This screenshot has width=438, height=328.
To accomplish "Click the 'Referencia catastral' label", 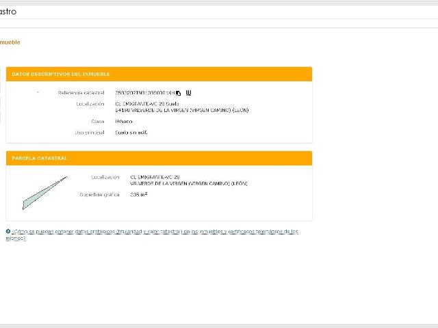I will coord(81,93).
